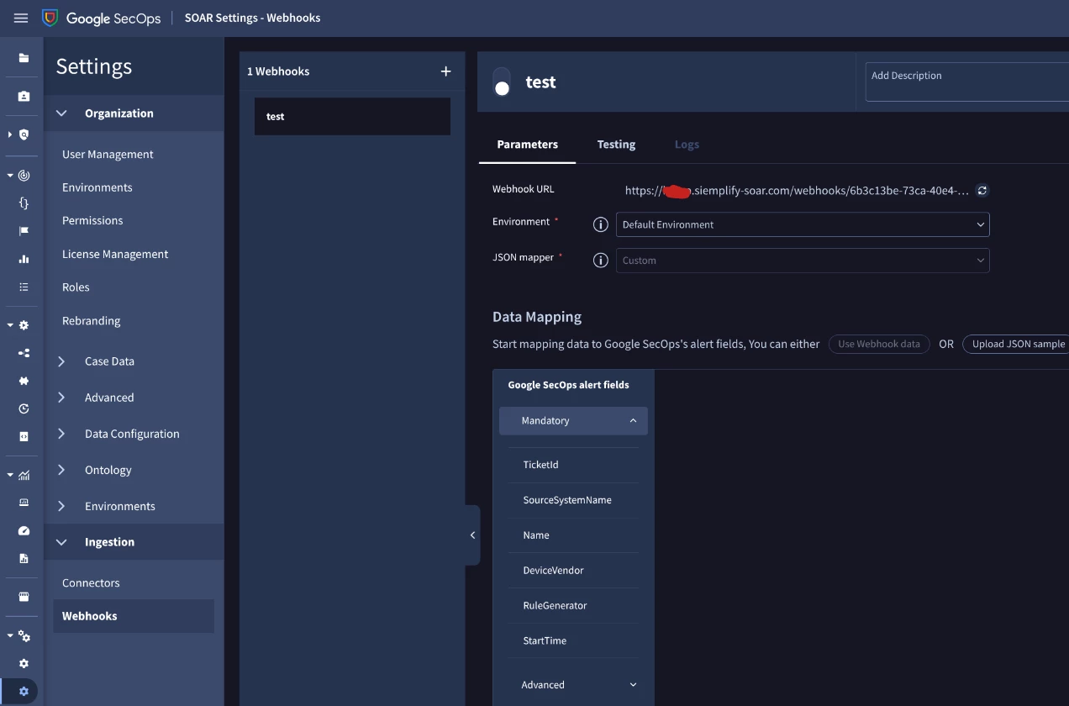Image resolution: width=1069 pixels, height=706 pixels.
Task: Collapse the Mandatory alert fields group
Action: click(x=573, y=420)
